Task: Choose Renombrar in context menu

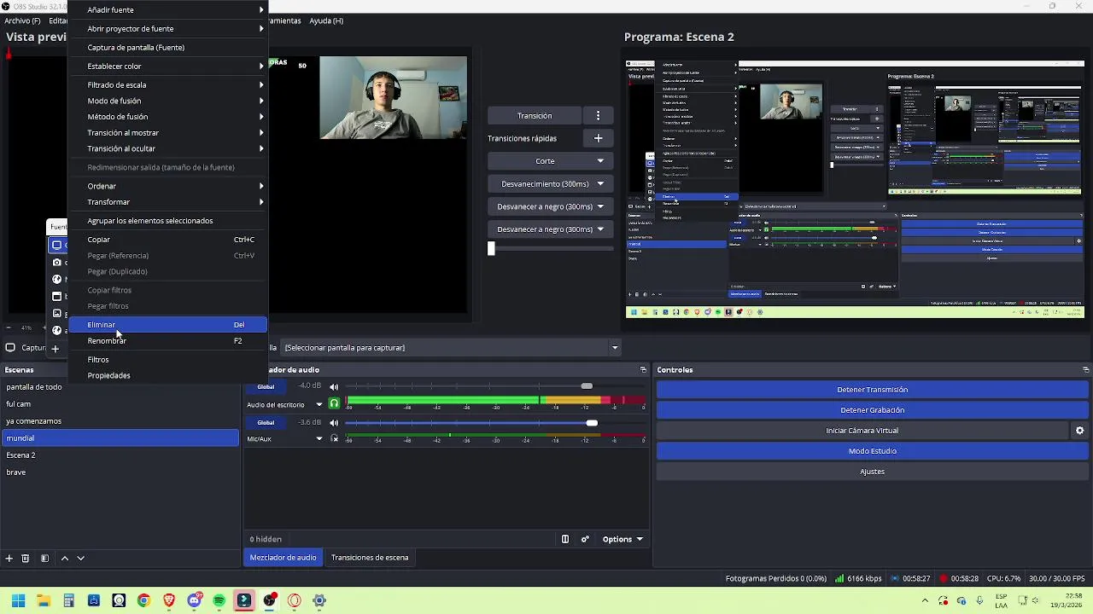Action: (x=167, y=341)
